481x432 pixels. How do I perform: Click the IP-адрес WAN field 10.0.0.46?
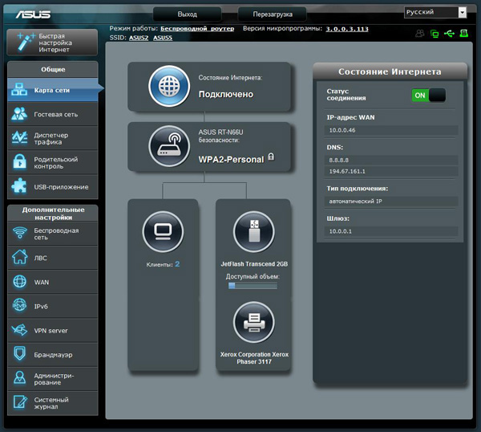391,130
